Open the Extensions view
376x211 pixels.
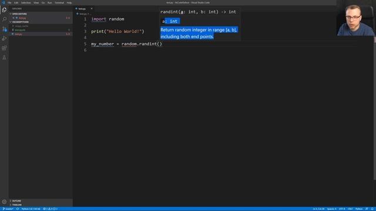click(x=4, y=48)
